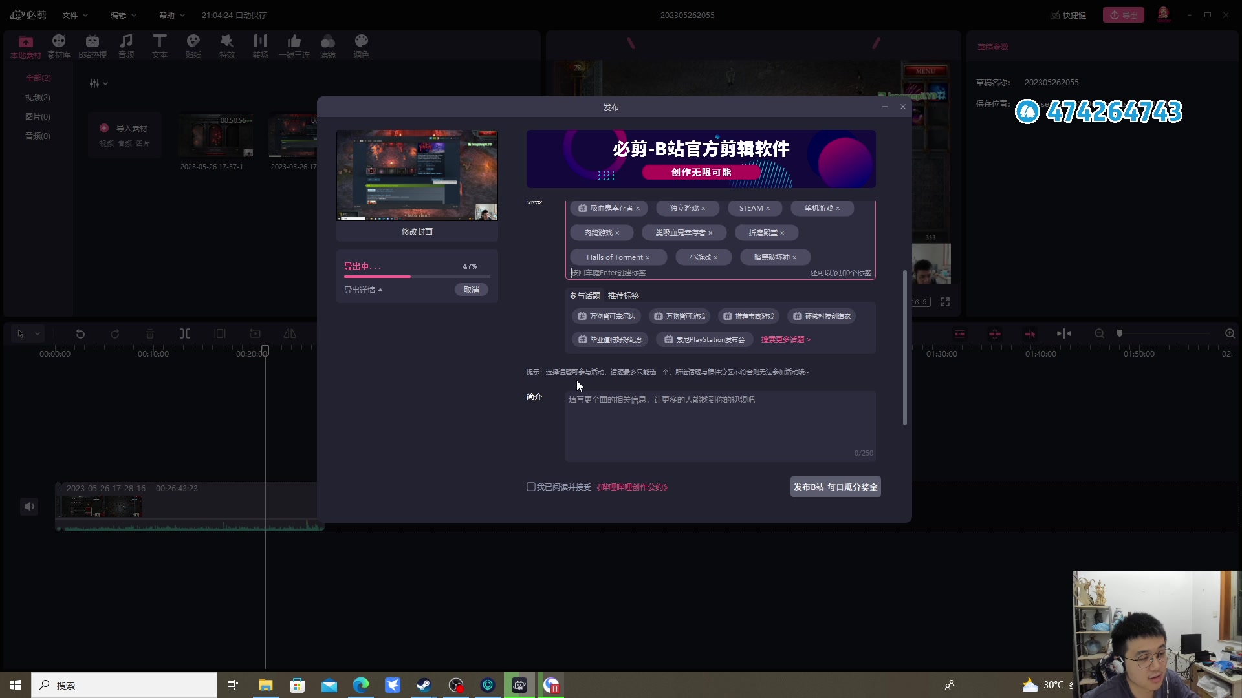Select the 索尼PlayStation发布会 topic

(x=704, y=339)
